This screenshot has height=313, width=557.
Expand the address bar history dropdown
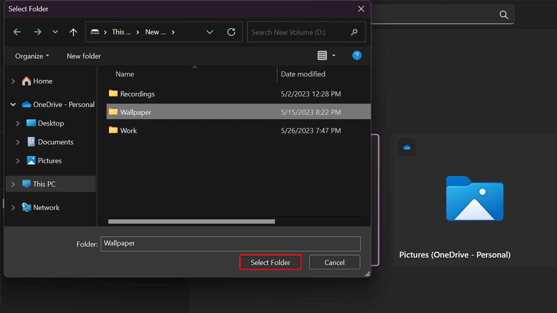210,32
